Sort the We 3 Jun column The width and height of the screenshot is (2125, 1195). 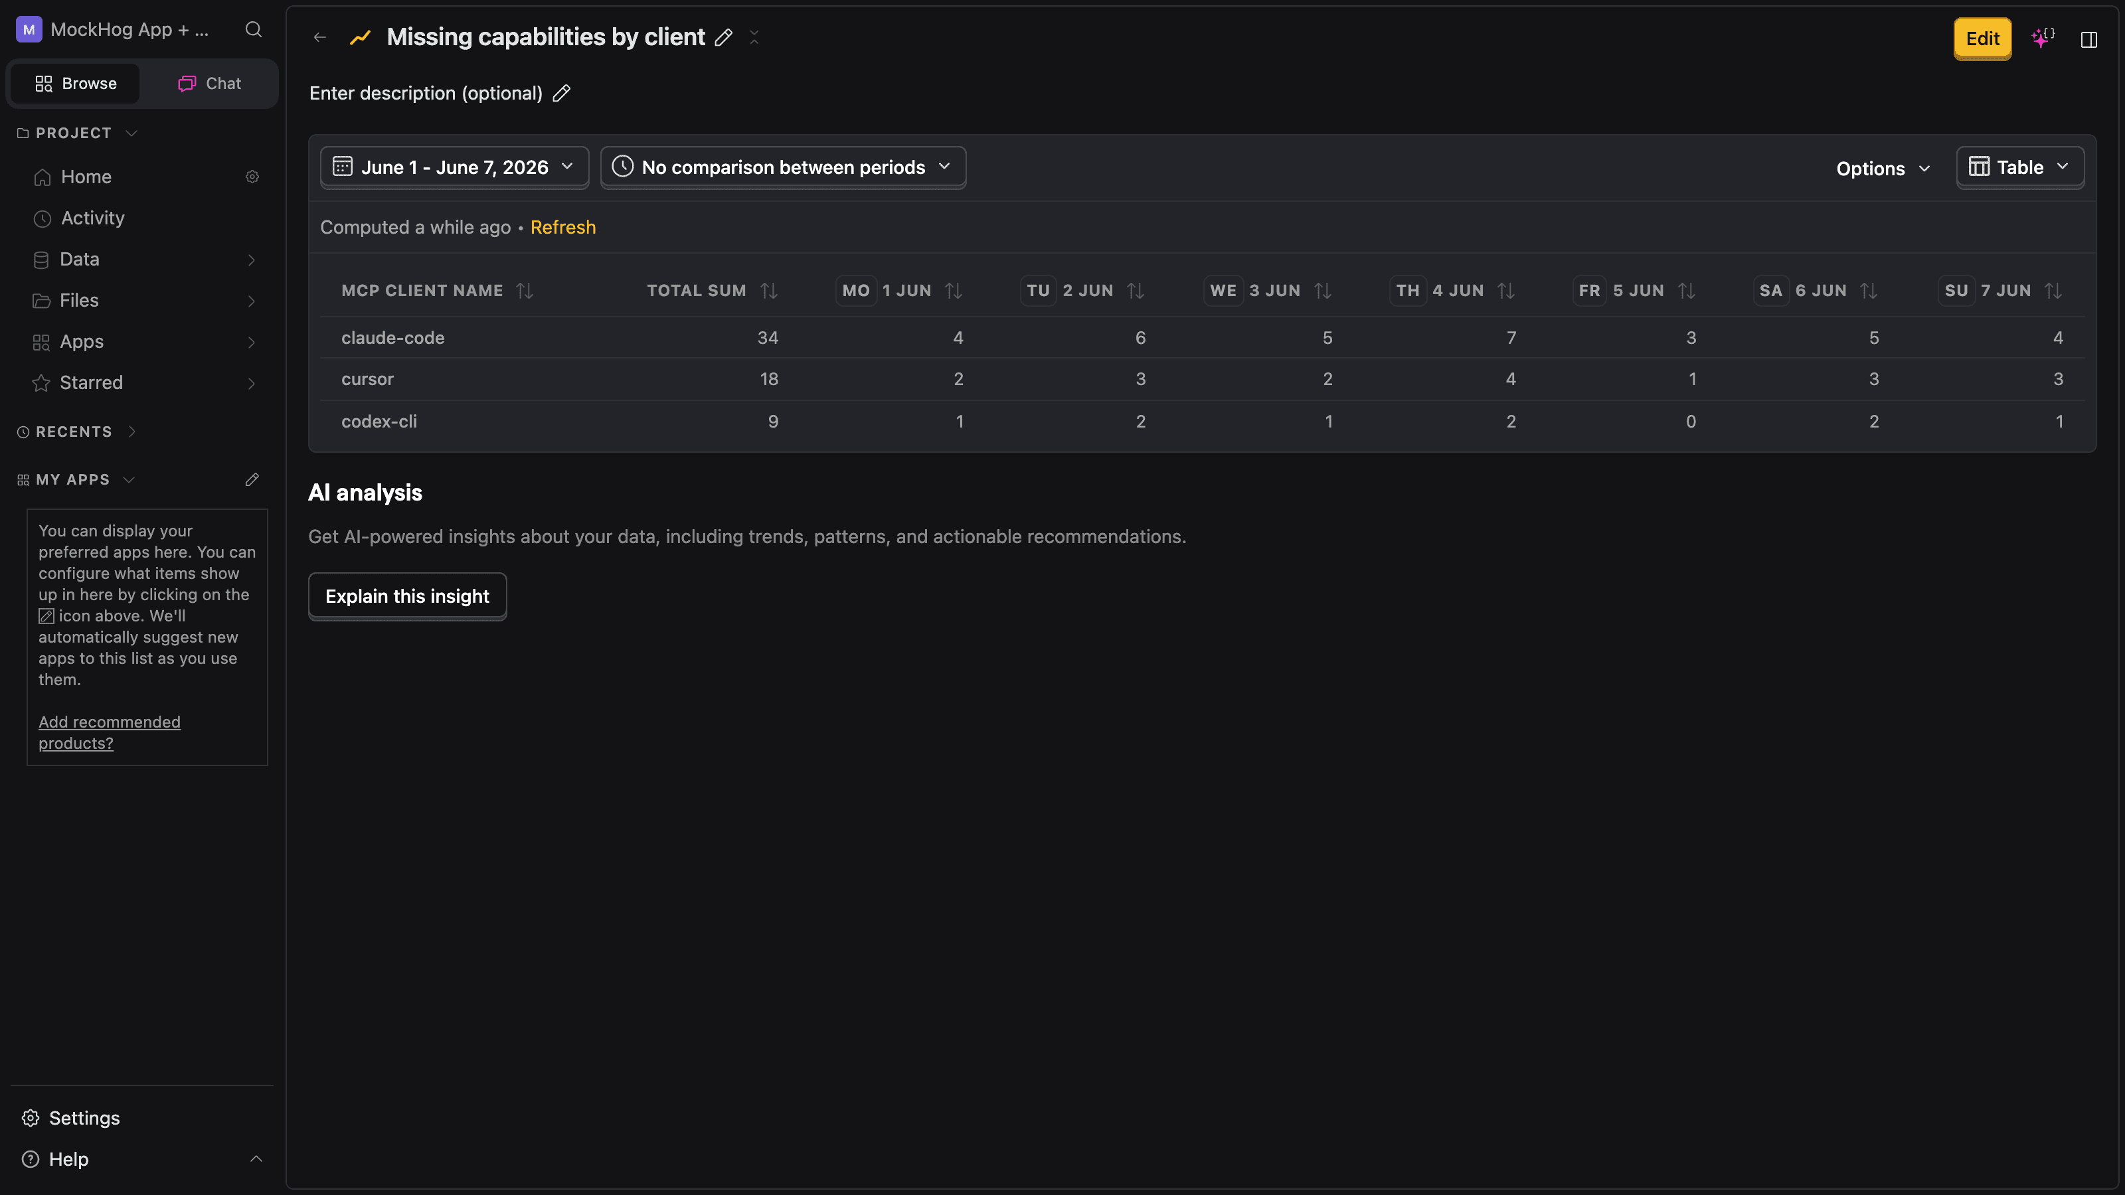(x=1323, y=290)
